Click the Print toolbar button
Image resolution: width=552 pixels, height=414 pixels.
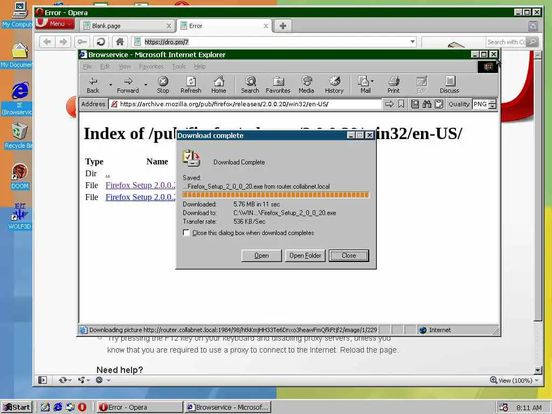coord(394,85)
